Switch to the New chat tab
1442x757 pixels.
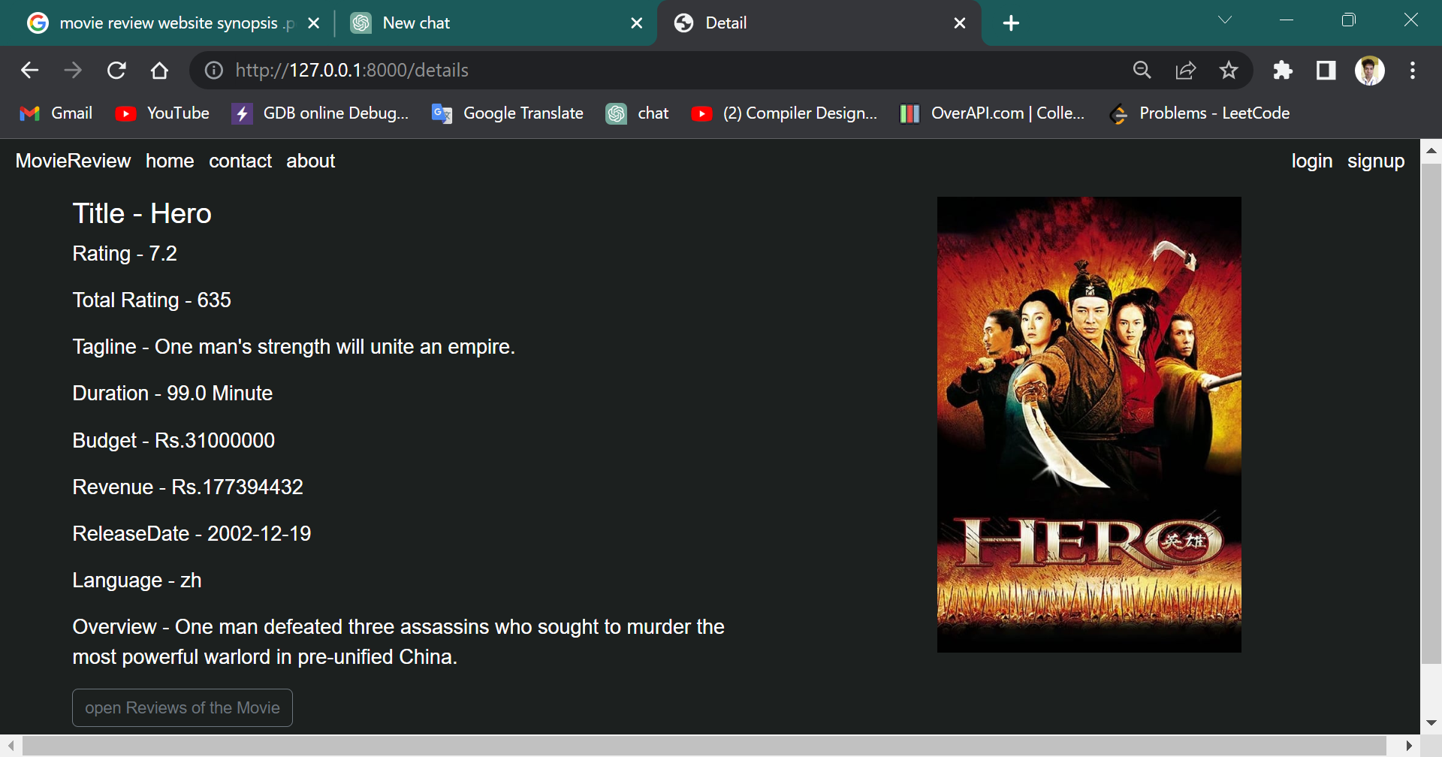pos(481,23)
